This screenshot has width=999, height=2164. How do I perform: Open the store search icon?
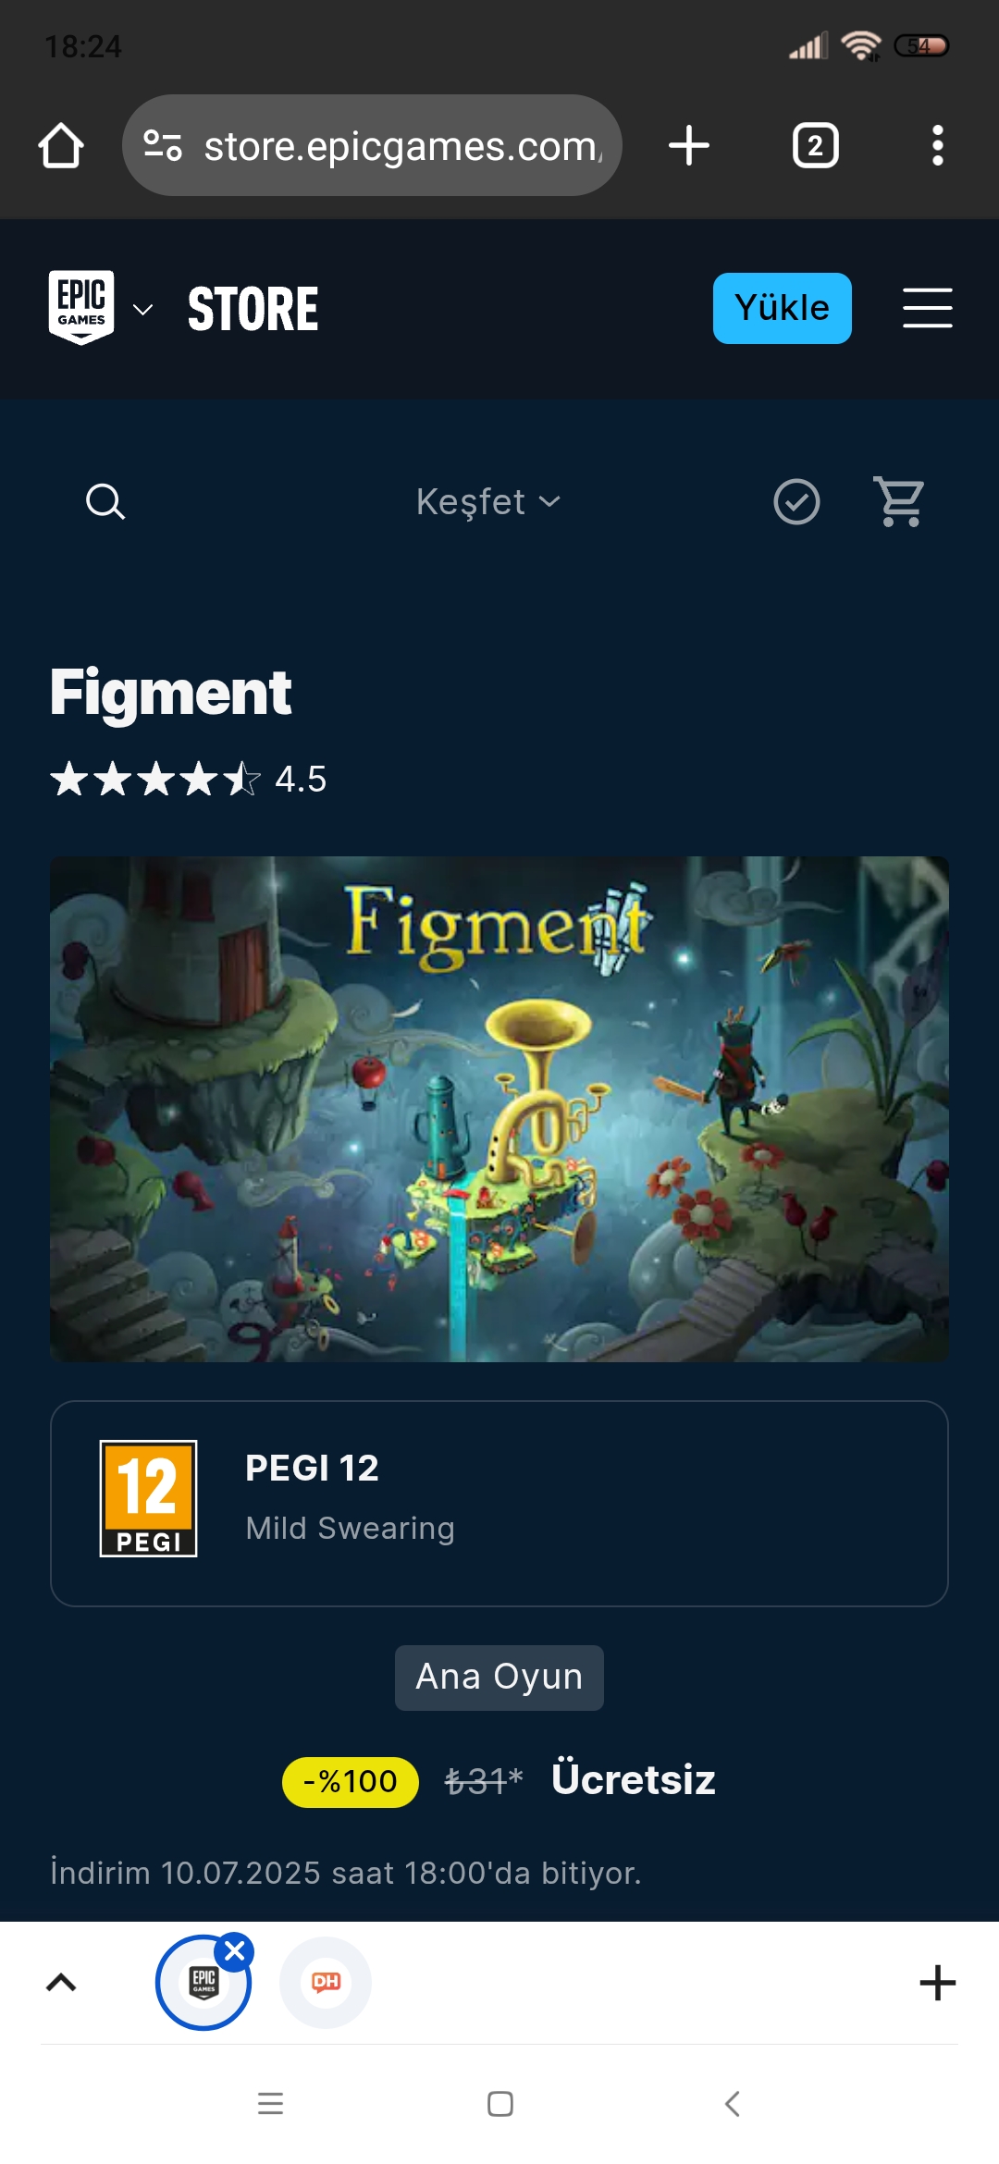click(105, 502)
